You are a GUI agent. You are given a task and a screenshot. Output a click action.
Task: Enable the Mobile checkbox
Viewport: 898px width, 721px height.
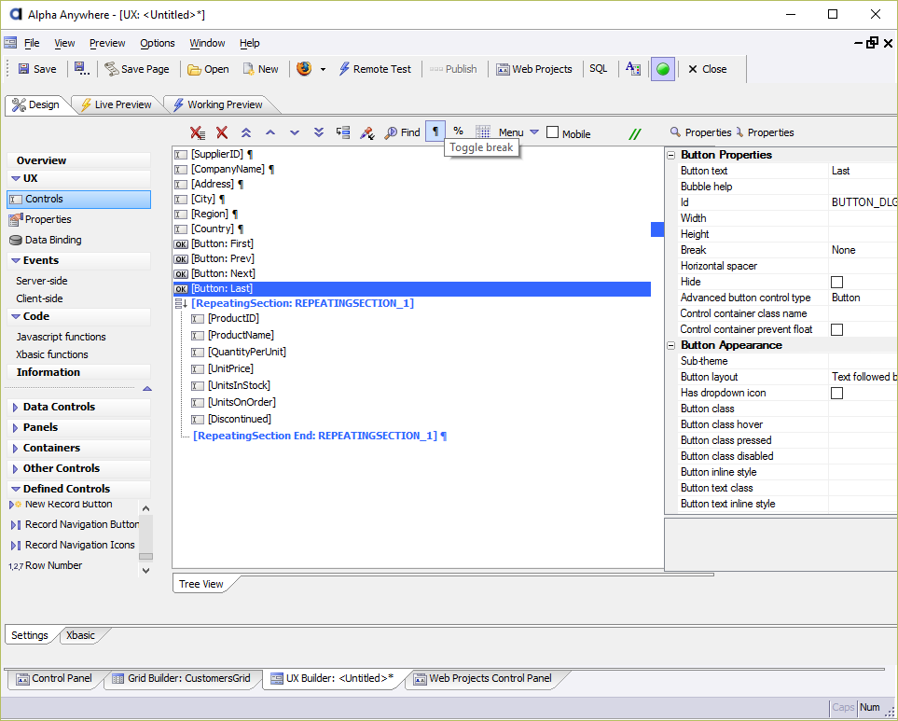(553, 132)
